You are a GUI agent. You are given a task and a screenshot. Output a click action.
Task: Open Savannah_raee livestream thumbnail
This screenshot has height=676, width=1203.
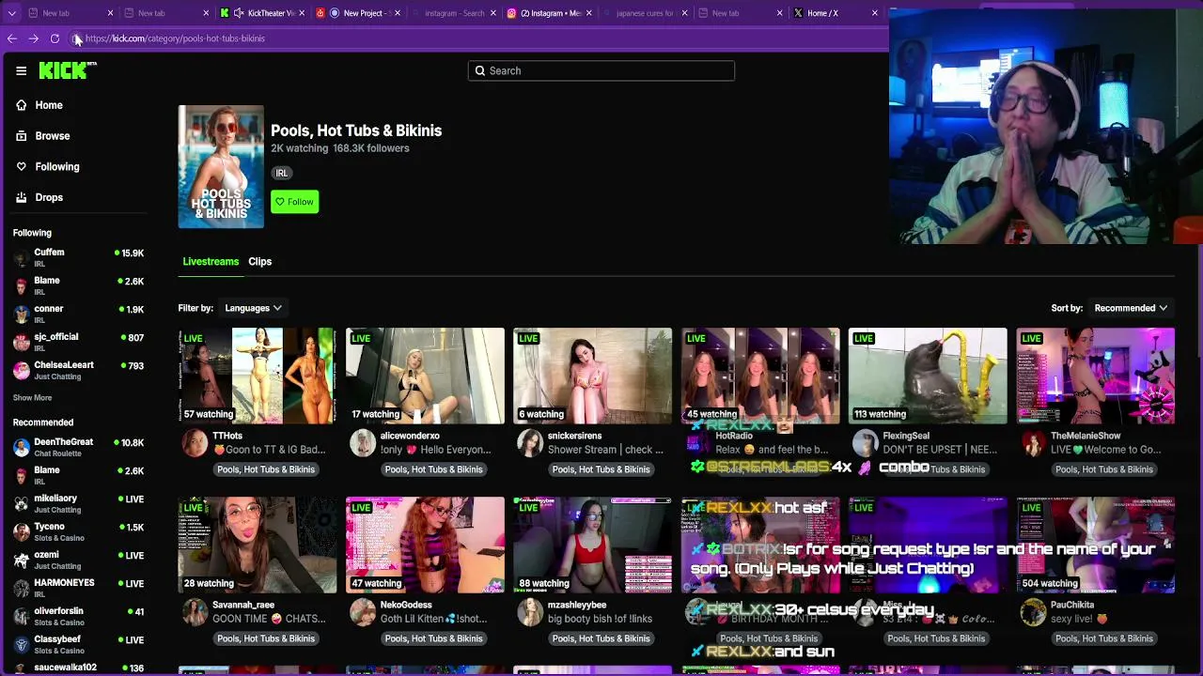(x=257, y=545)
